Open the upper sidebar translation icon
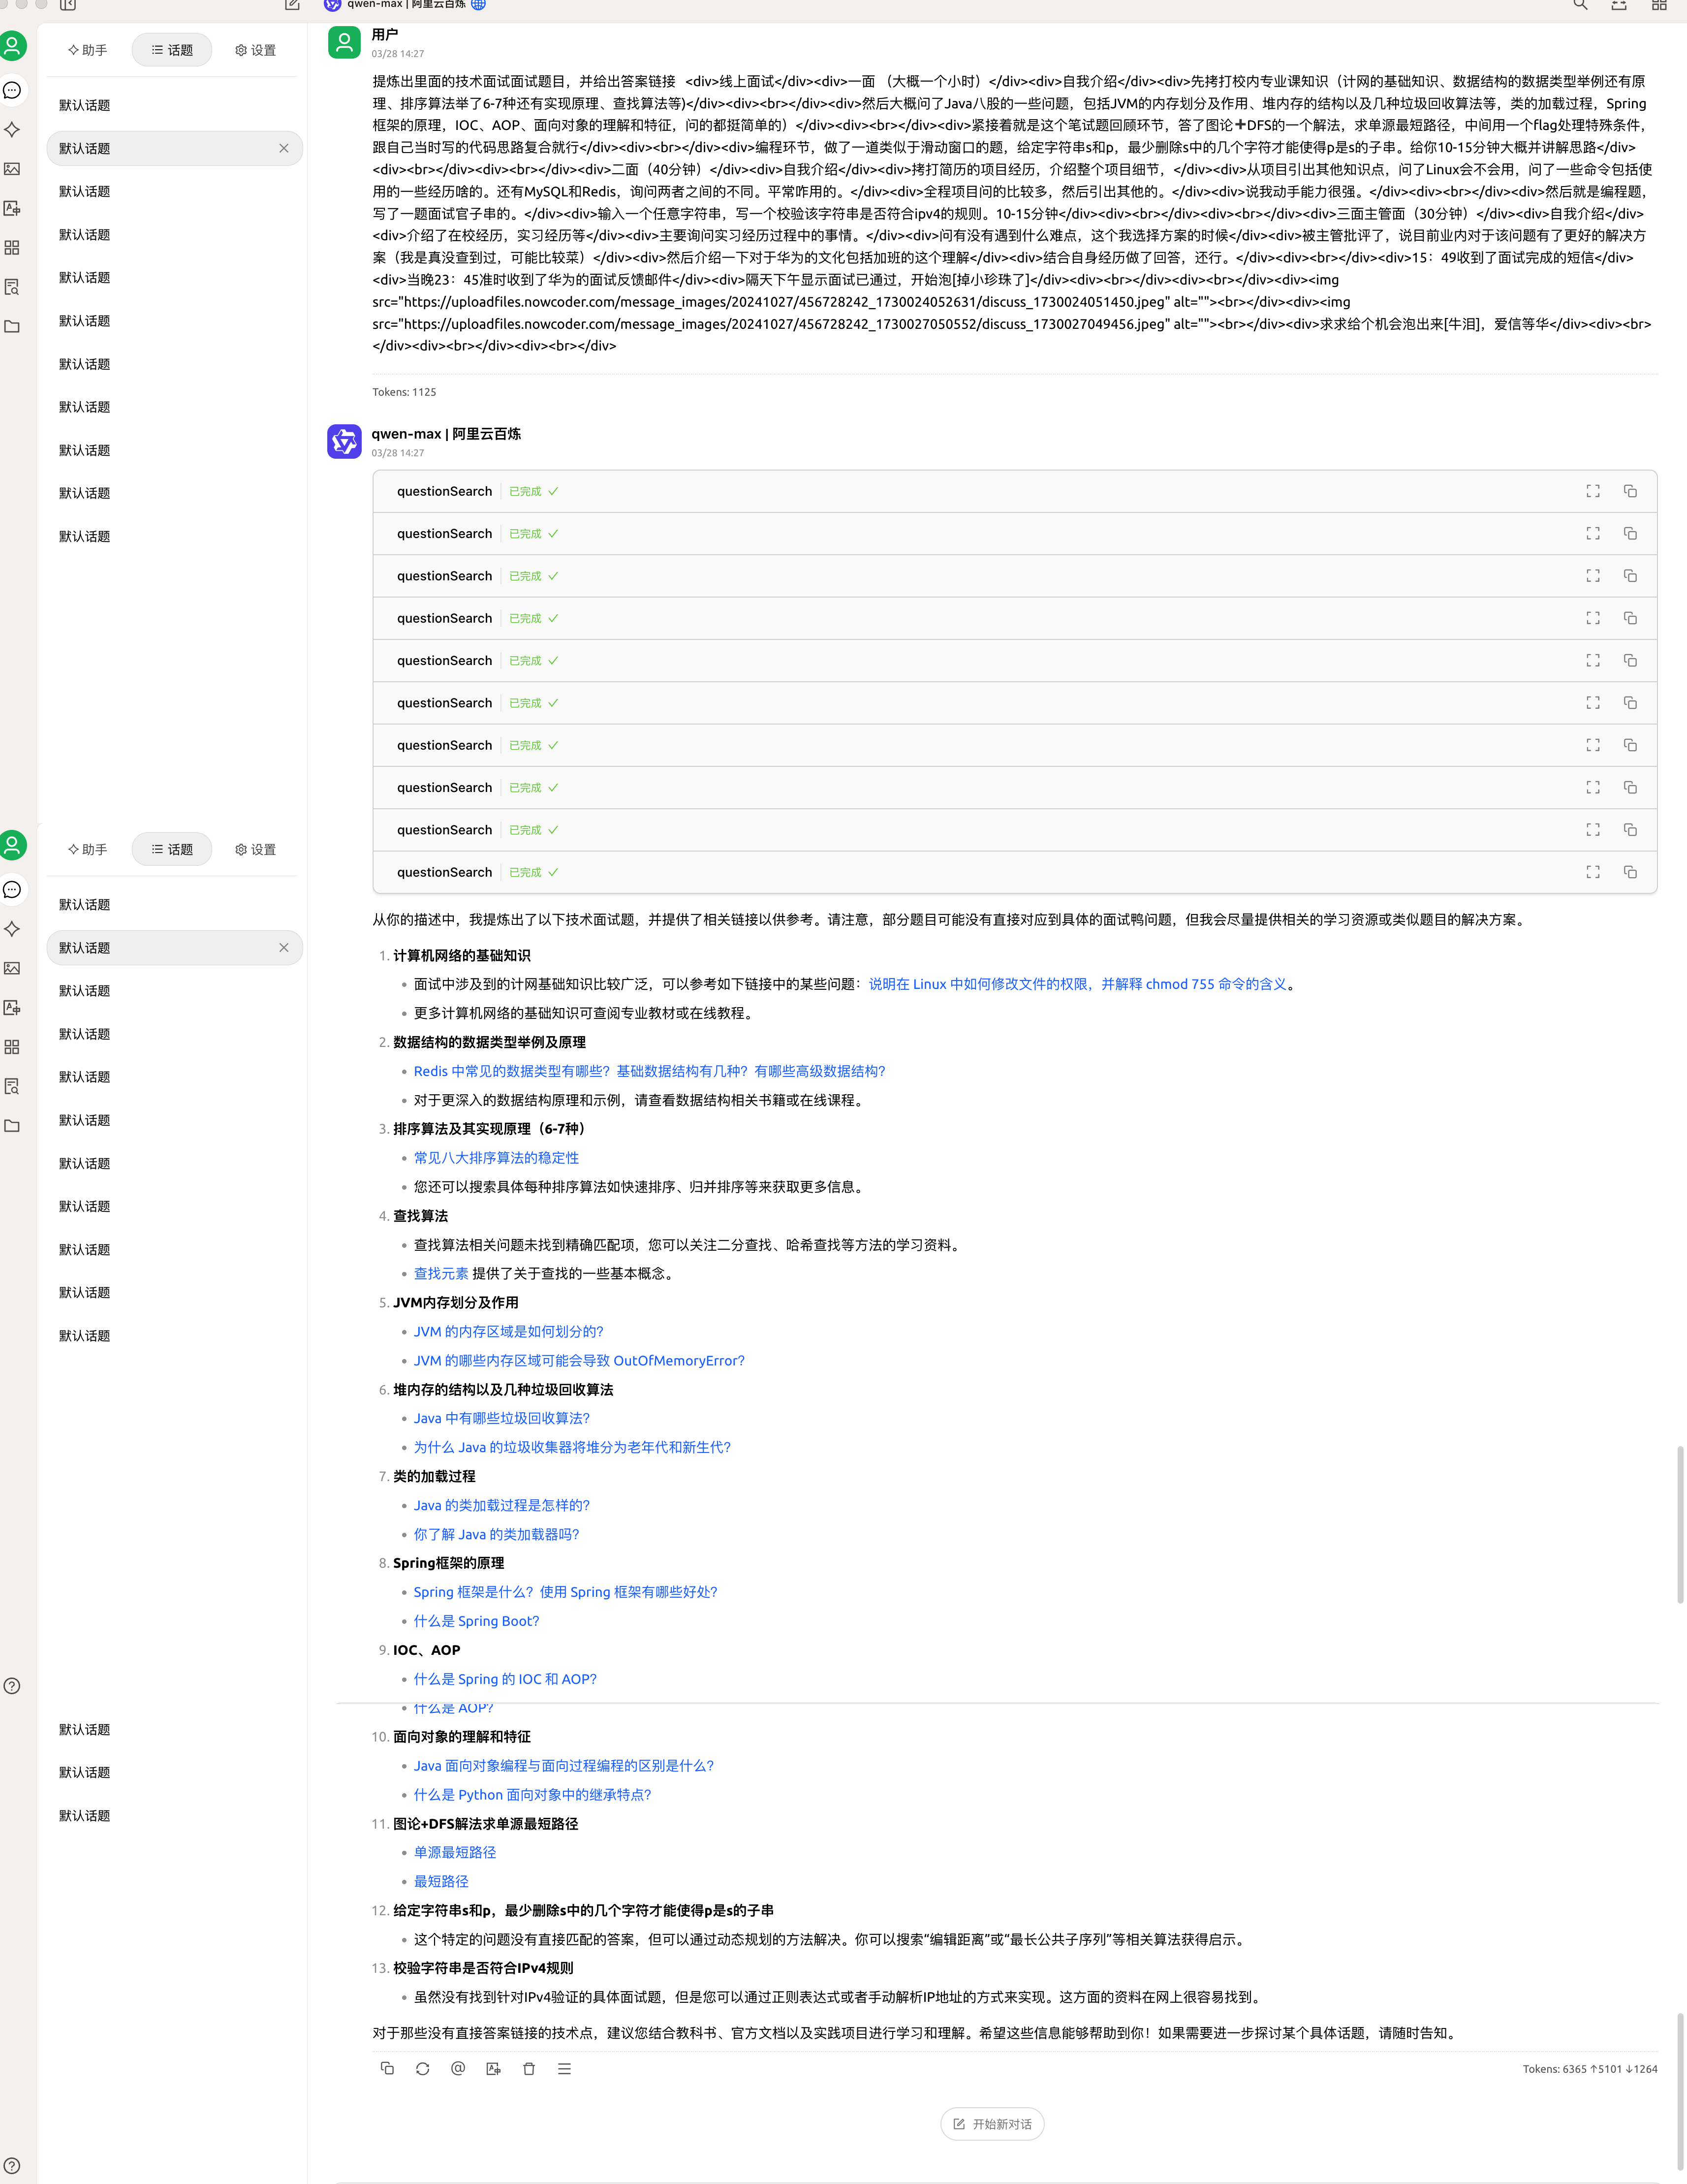The width and height of the screenshot is (1687, 2184). click(12, 208)
